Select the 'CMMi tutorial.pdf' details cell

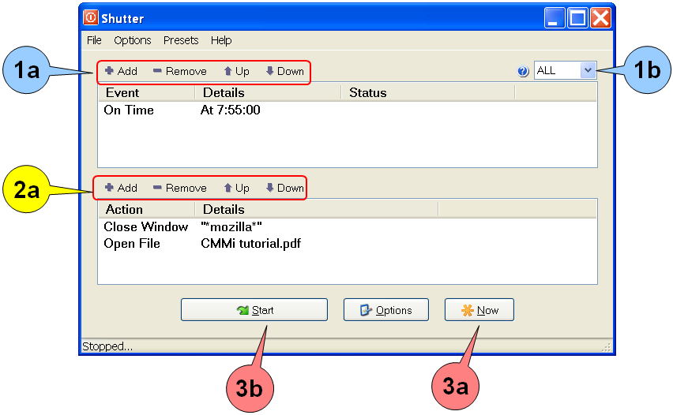coord(250,244)
